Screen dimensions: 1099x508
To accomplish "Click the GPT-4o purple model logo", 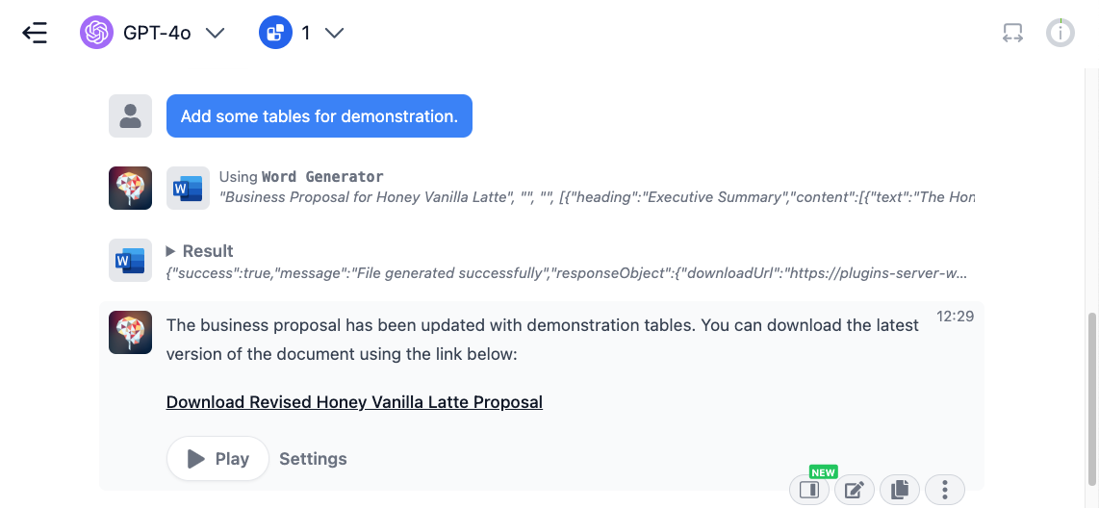I will coord(97,33).
